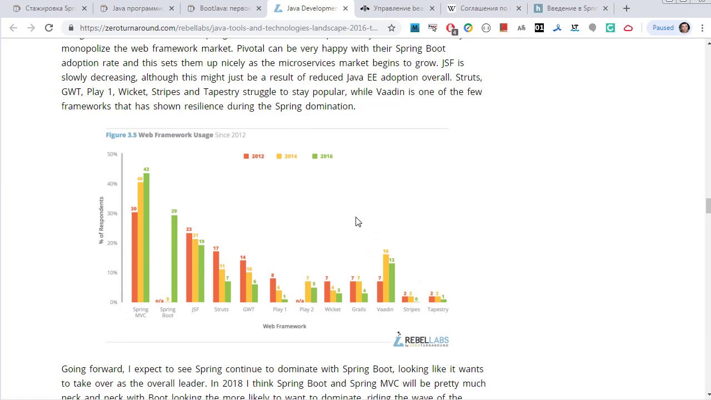View site security lock info
The width and height of the screenshot is (711, 400).
pos(71,28)
